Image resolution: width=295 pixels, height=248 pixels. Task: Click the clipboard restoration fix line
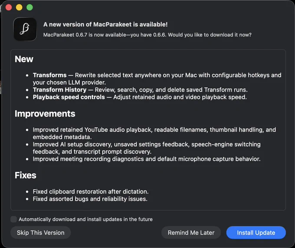[x=91, y=192]
